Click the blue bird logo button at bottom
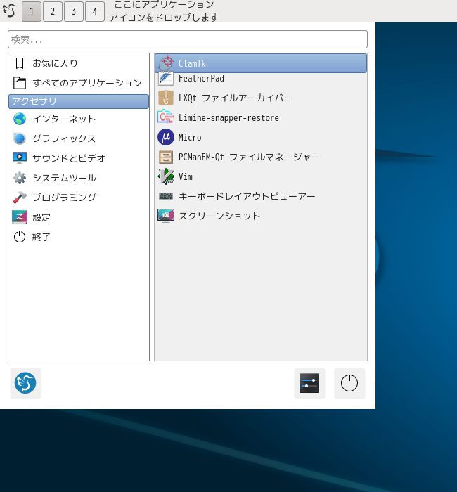 pos(25,383)
